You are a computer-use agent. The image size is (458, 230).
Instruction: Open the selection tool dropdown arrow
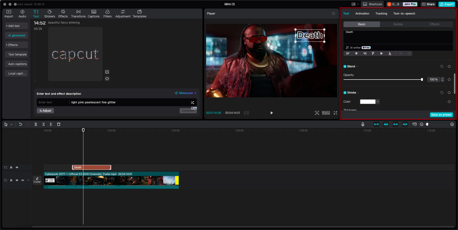(11, 125)
